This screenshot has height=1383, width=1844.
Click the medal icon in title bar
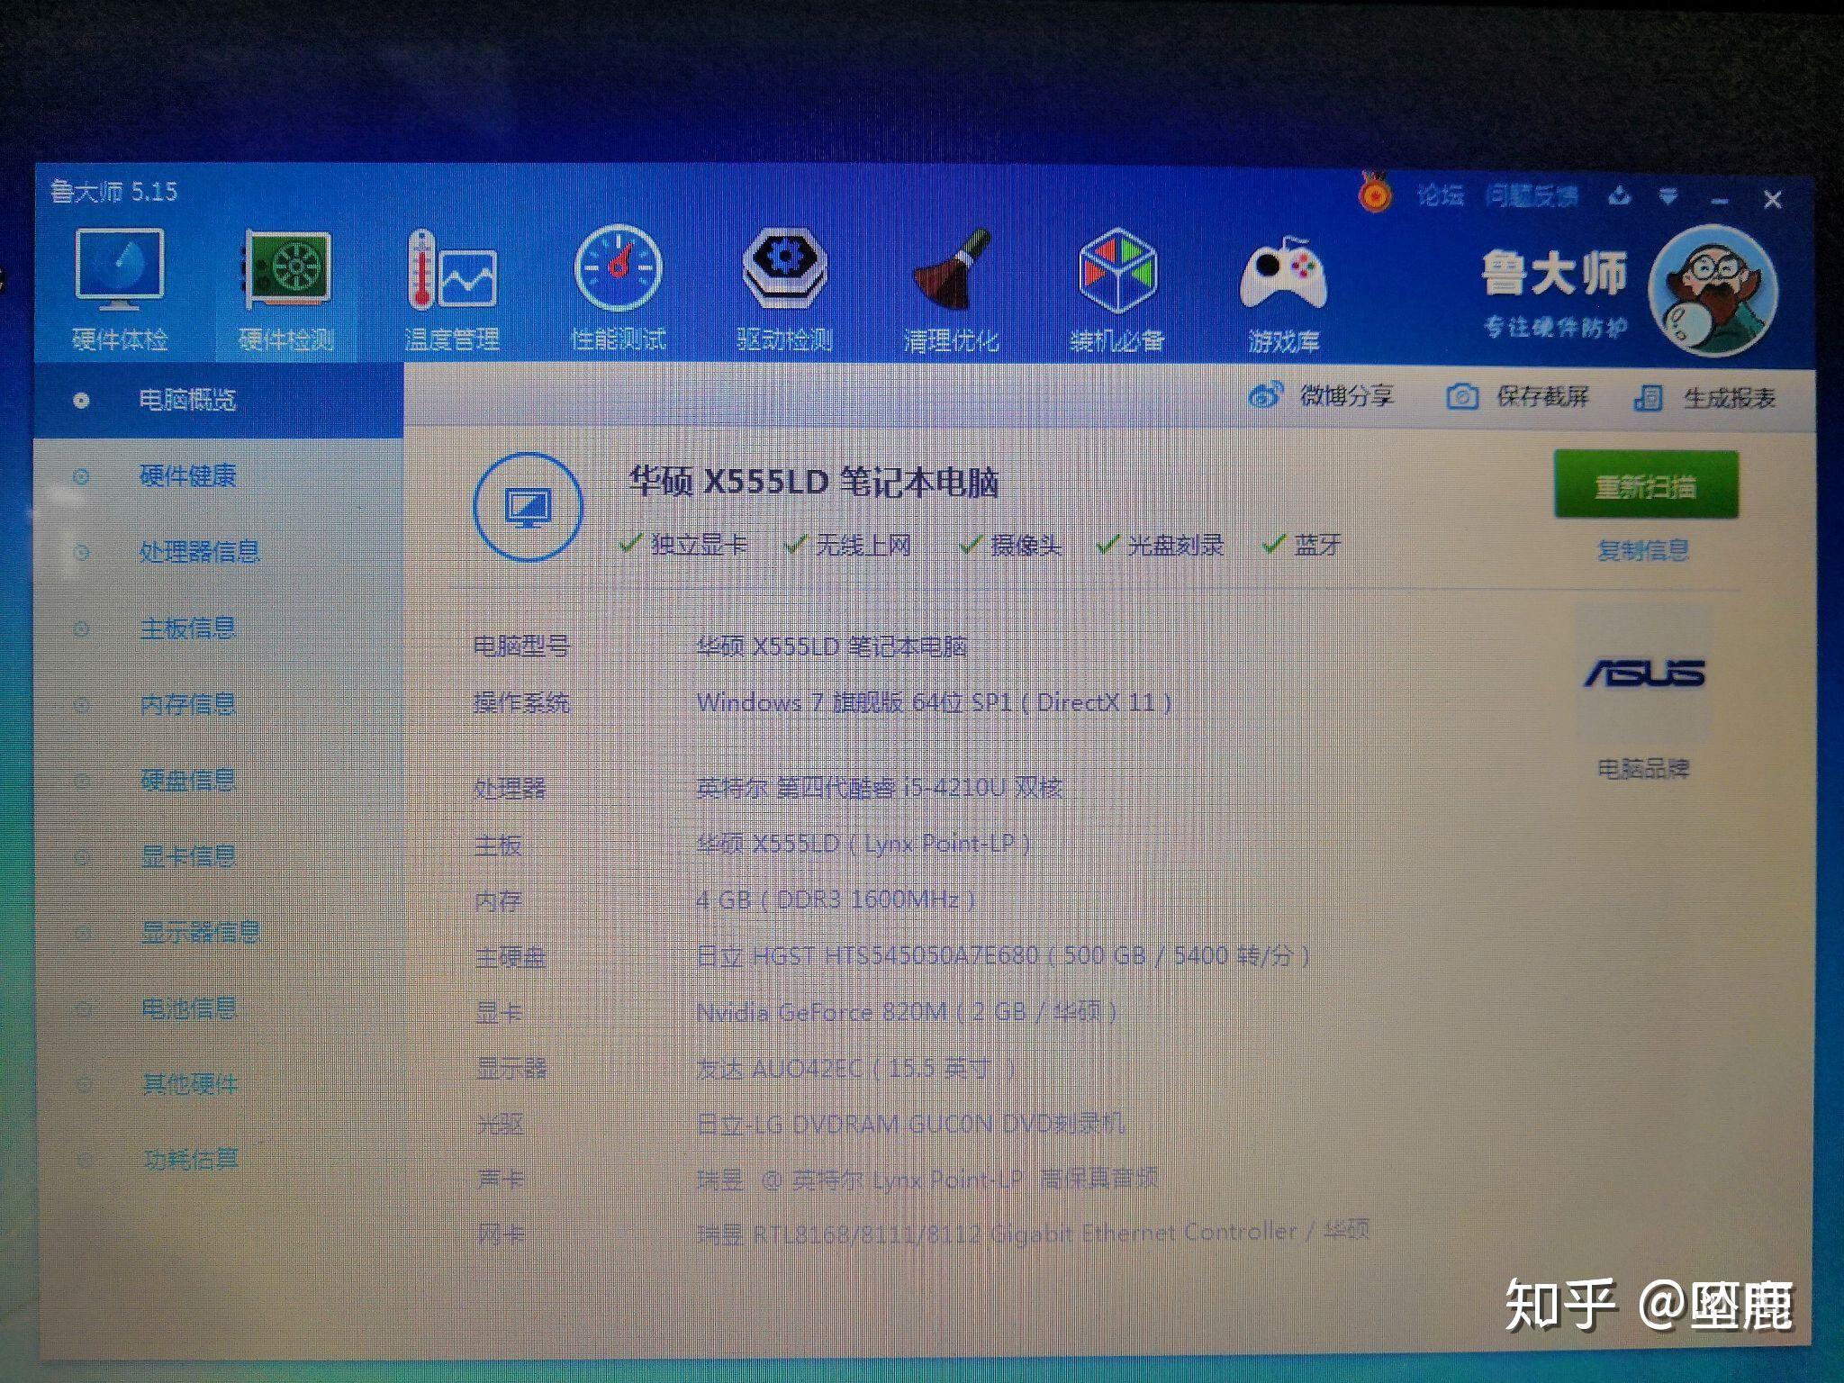[x=1374, y=192]
